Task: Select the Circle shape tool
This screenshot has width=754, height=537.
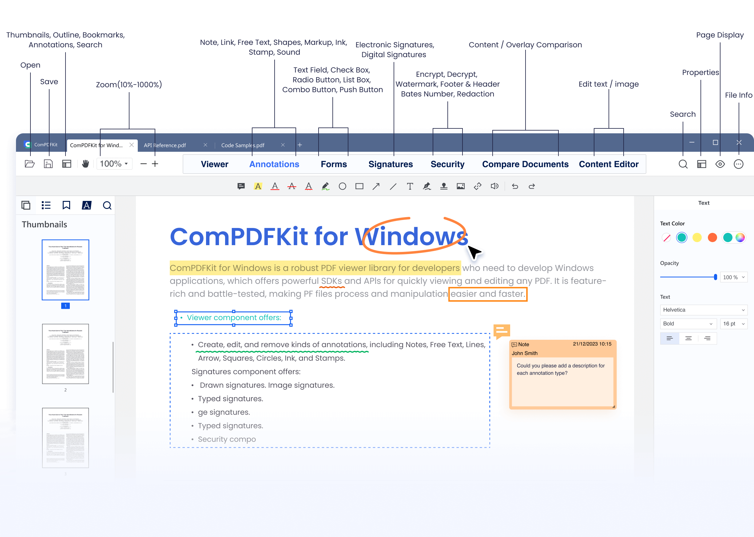Action: [x=342, y=186]
